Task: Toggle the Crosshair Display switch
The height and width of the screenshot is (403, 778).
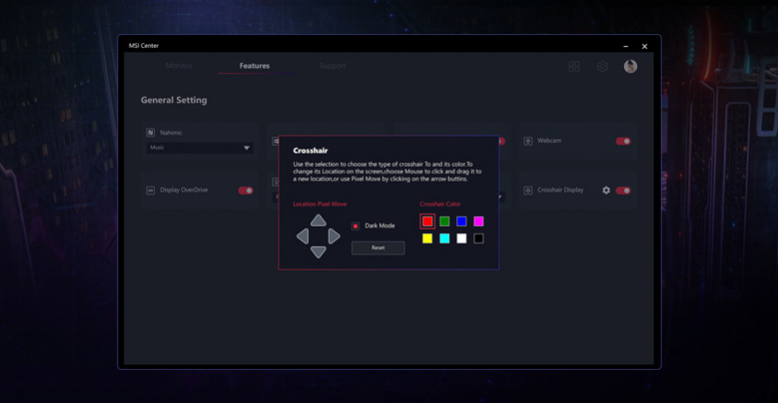Action: point(623,191)
